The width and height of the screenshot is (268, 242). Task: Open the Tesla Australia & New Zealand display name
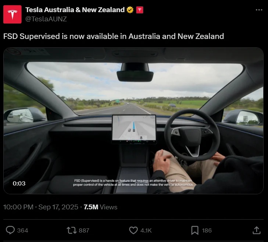[x=75, y=10]
